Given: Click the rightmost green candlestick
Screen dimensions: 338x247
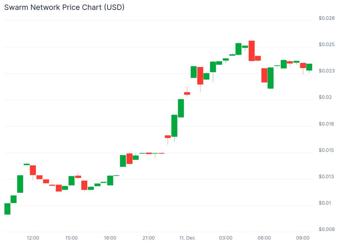Looking at the screenshot, I should pos(309,67).
